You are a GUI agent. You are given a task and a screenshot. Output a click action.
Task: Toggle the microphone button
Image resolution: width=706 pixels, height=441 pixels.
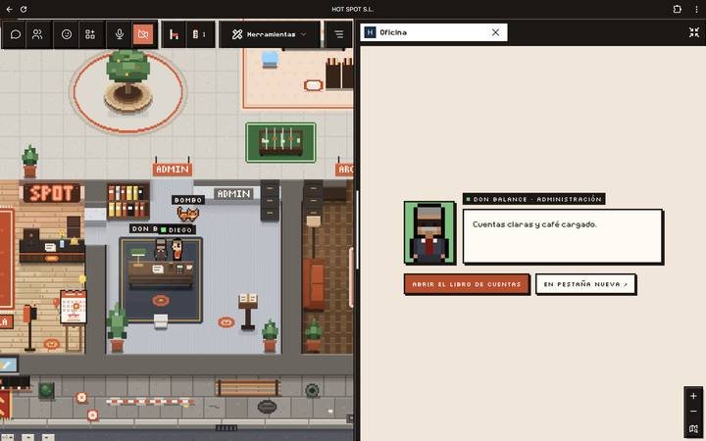[120, 34]
